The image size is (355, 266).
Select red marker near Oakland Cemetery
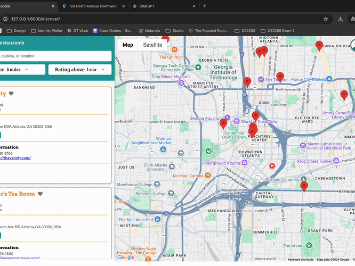point(304,186)
